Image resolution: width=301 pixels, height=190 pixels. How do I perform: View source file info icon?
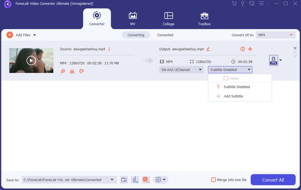[x=109, y=49]
